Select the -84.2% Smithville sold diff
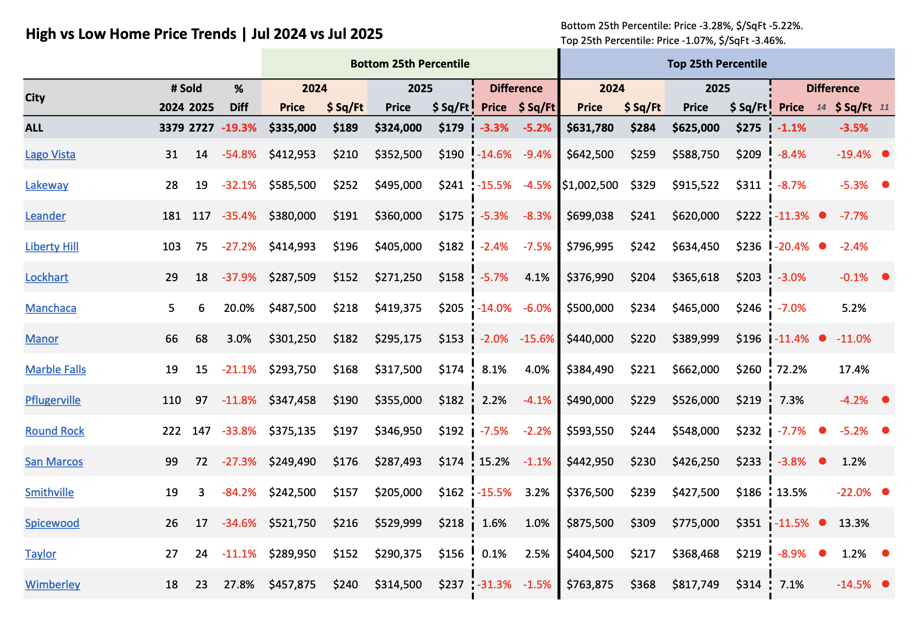This screenshot has width=919, height=637. point(239,492)
